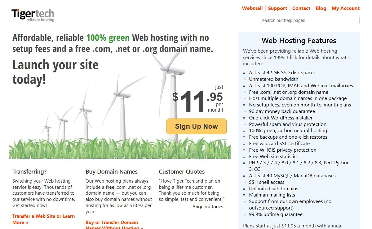
Task: Click the Angelica Jones attribution
Action: [x=206, y=207]
